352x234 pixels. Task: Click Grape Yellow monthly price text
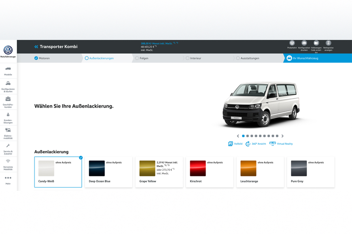167,164
